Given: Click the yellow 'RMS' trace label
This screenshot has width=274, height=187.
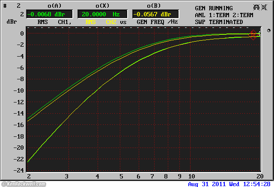Looking at the screenshot, I should 90,22.
